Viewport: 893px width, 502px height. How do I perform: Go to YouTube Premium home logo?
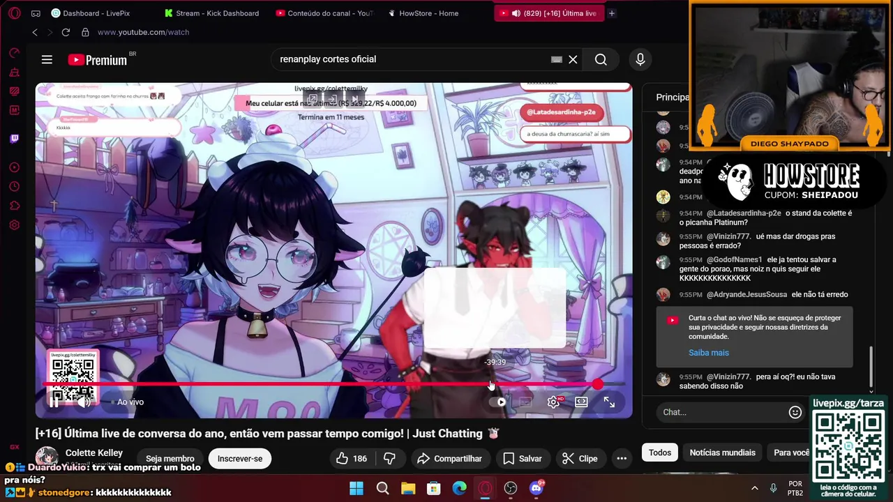[x=98, y=60]
